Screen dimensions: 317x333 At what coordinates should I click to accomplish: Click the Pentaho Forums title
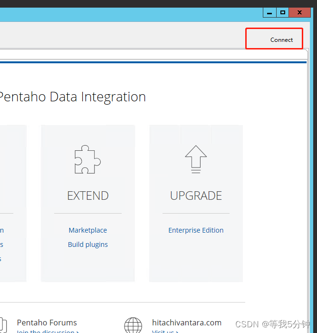coord(47,323)
